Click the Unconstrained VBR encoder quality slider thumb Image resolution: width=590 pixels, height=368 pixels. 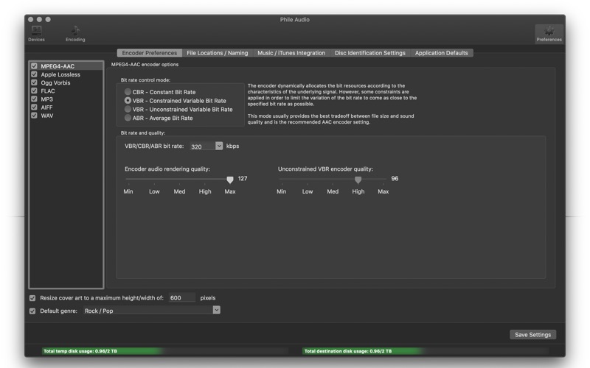[358, 180]
